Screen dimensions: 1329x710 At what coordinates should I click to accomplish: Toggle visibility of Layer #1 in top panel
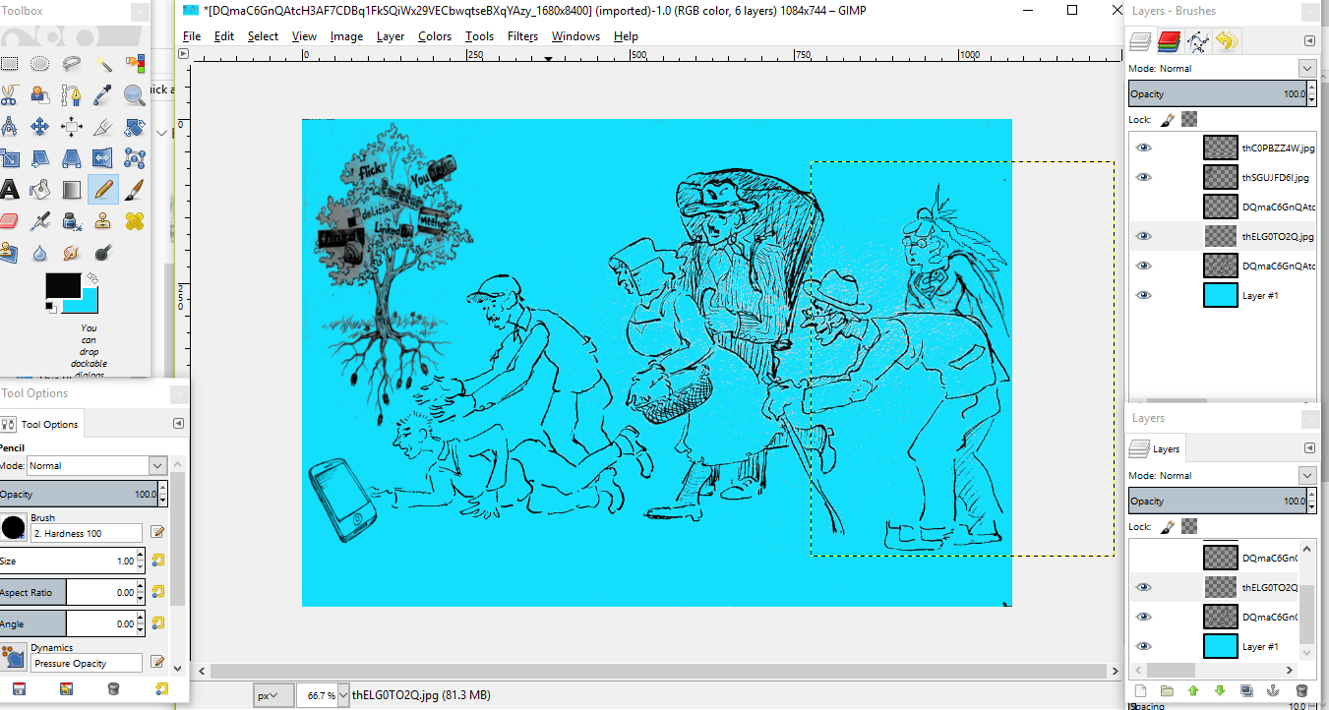1143,295
